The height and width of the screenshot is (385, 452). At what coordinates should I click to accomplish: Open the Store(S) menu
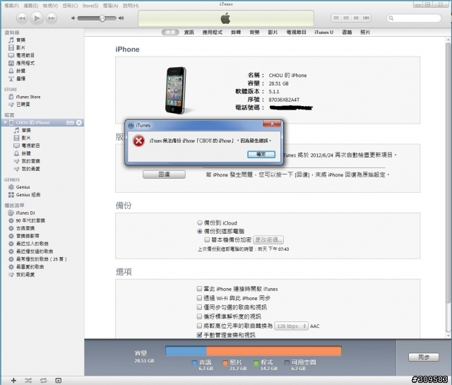pos(90,6)
